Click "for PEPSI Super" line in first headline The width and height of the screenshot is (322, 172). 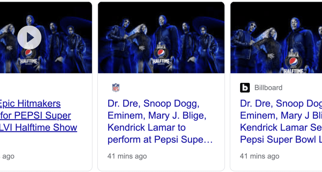coord(35,116)
